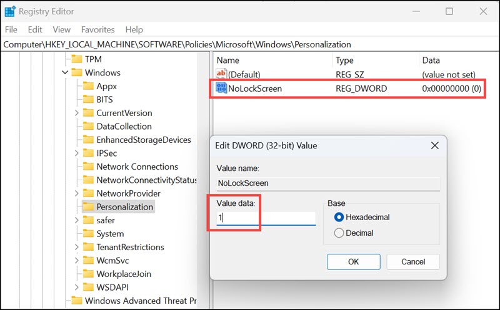Select the Network Connections tree label
This screenshot has height=310, width=500.
[x=137, y=167]
